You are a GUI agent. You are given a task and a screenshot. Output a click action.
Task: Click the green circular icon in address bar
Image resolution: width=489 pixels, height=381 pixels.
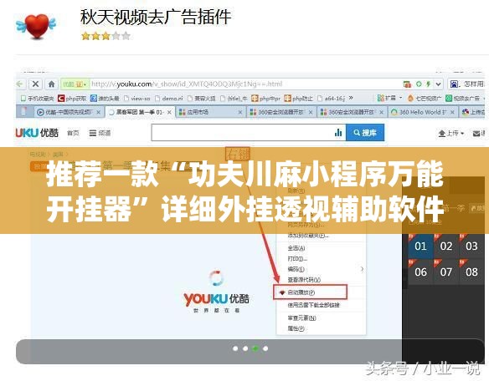coord(419,84)
